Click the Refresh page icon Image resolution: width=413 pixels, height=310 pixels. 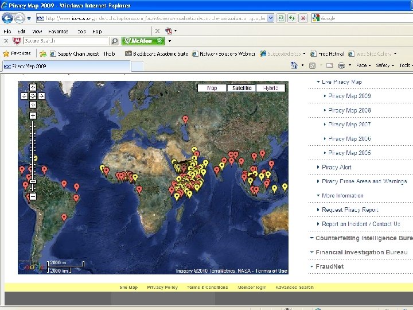(292, 18)
